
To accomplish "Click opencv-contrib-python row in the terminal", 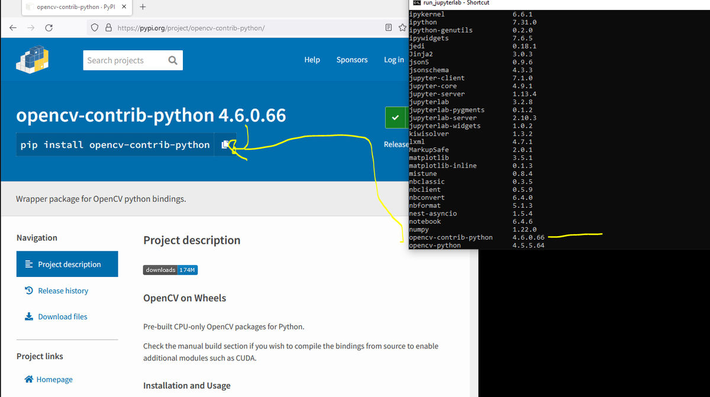I will pyautogui.click(x=477, y=237).
